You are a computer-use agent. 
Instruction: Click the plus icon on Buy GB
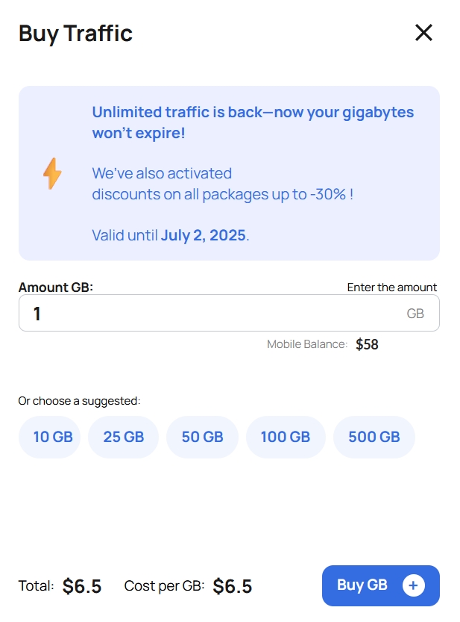pyautogui.click(x=414, y=586)
